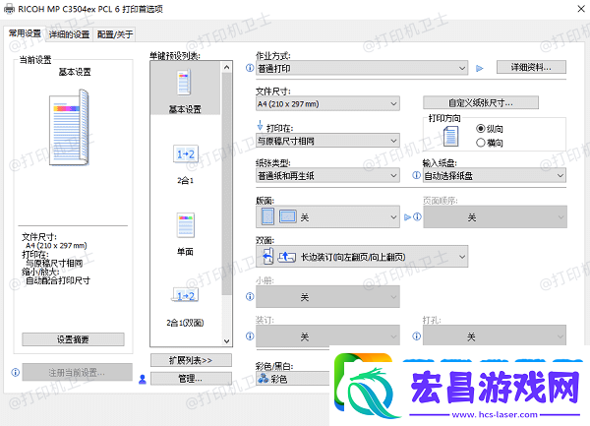Image resolution: width=590 pixels, height=426 pixels.
Task: Click 扩展列表>> button
Action: (191, 360)
